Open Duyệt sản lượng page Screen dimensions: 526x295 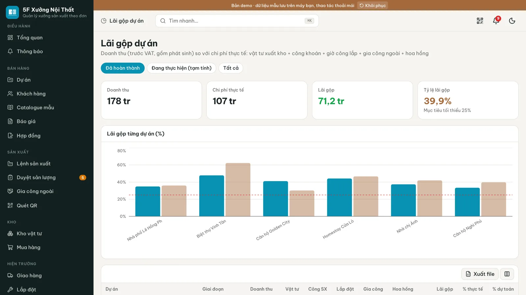tap(47, 177)
